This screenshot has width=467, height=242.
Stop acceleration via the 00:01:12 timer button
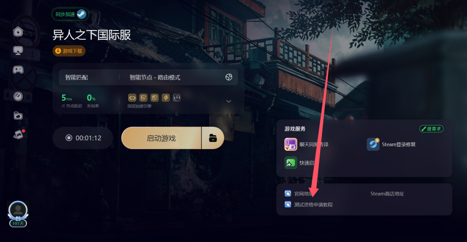click(83, 138)
